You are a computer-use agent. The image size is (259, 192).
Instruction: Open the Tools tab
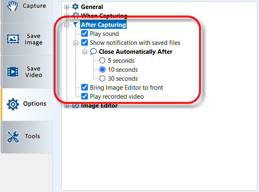coord(26,137)
